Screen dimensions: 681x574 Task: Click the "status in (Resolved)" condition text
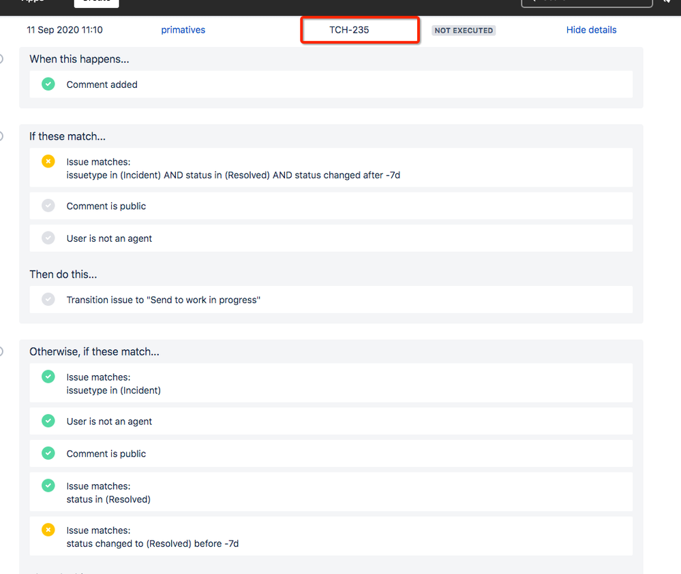(108, 499)
